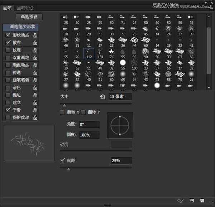Image resolution: width=215 pixels, height=207 pixels.
Task: Enable the 翻转 X checkbox
Action: point(63,112)
